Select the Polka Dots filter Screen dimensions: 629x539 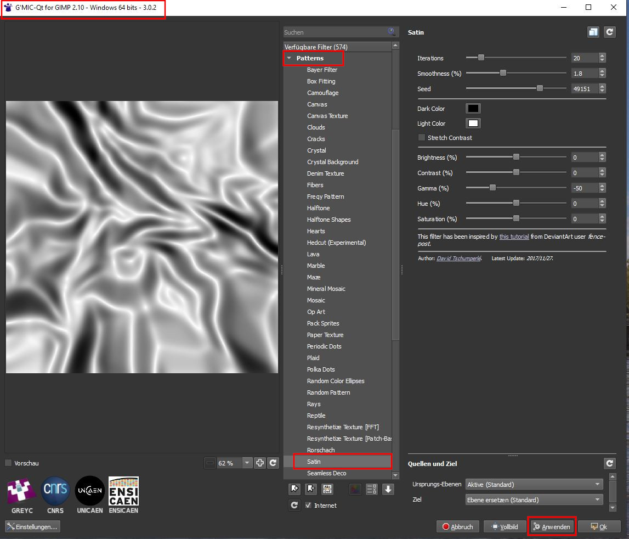(x=321, y=369)
